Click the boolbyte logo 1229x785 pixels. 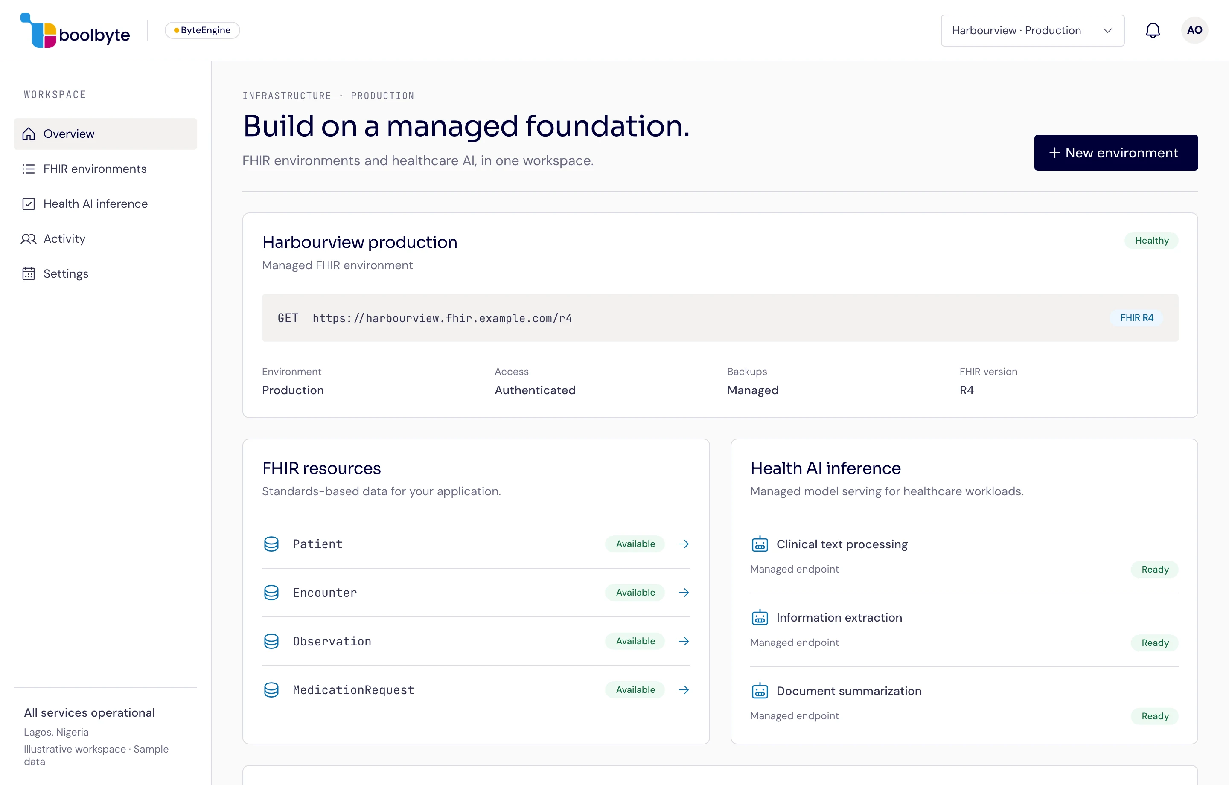tap(75, 31)
